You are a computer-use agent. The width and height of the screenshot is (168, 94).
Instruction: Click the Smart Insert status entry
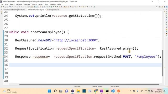coord(97,86)
